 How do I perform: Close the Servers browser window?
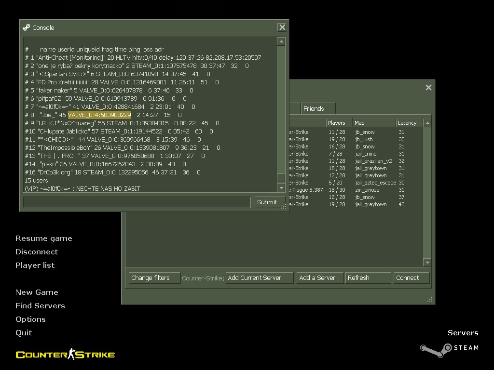point(428,88)
